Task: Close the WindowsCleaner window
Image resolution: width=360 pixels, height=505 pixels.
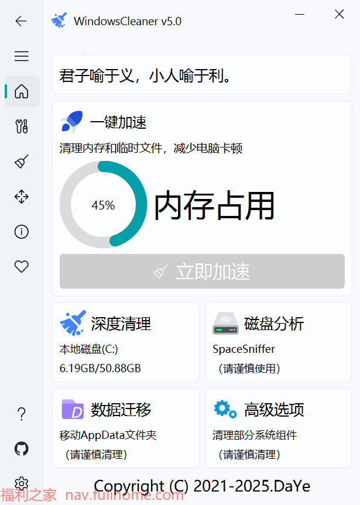Action: (340, 14)
